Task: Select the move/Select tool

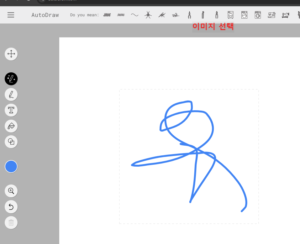Action: coord(11,54)
